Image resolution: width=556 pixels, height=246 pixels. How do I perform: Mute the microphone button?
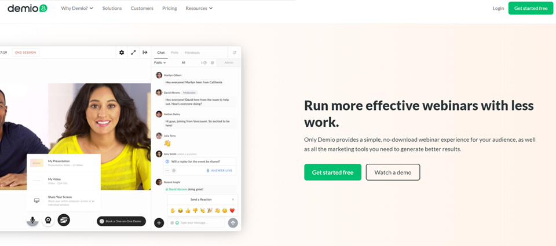click(x=32, y=221)
